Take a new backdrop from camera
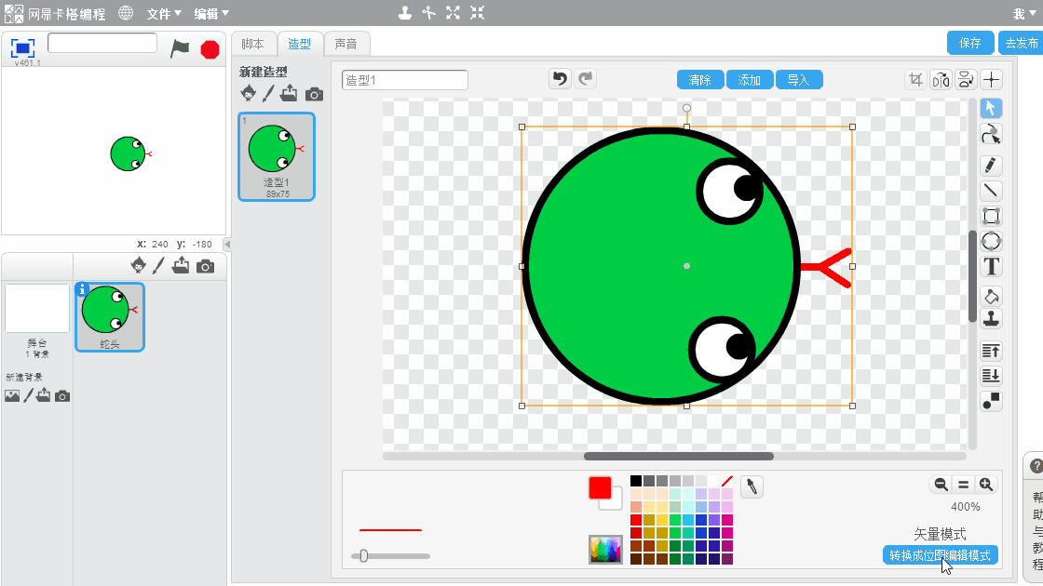Screen dimensions: 1043x586 click(61, 396)
